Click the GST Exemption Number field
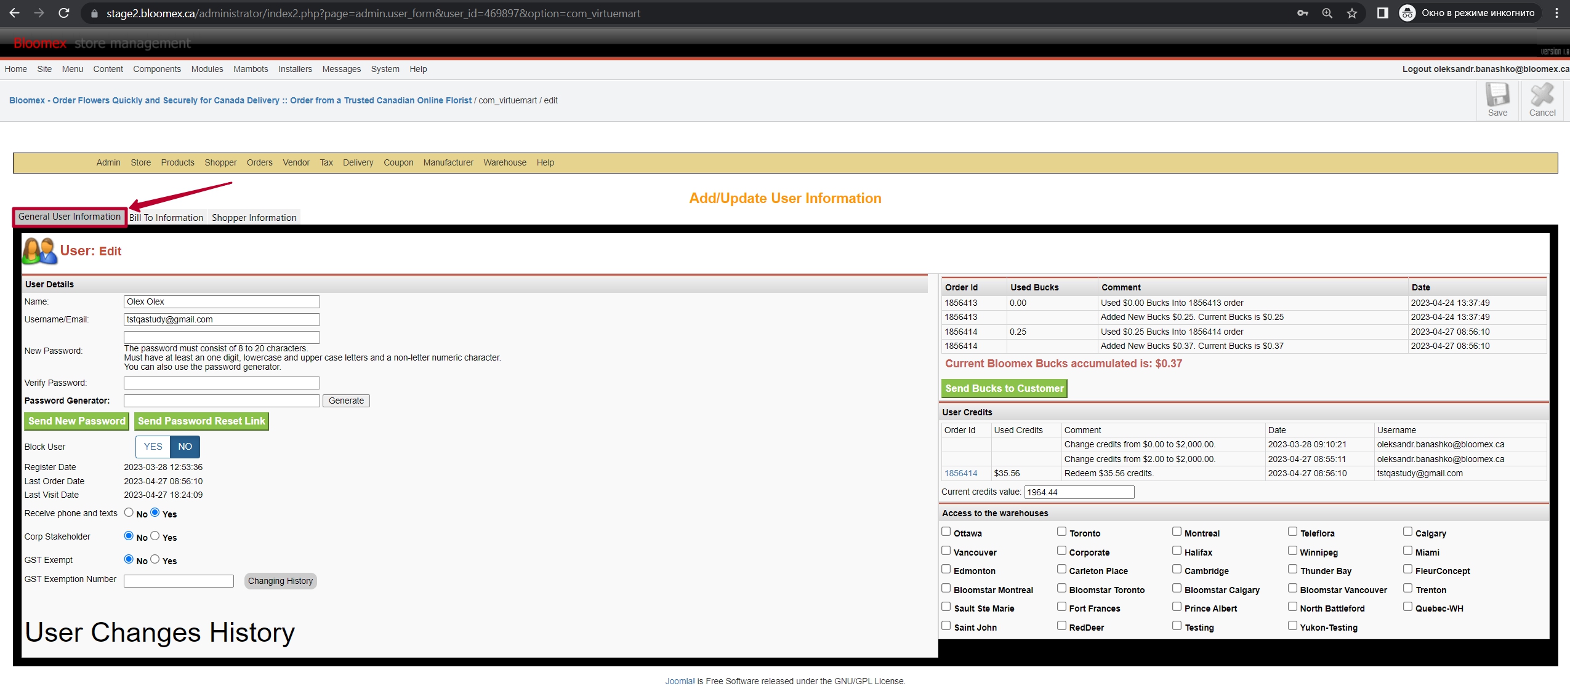 point(179,581)
